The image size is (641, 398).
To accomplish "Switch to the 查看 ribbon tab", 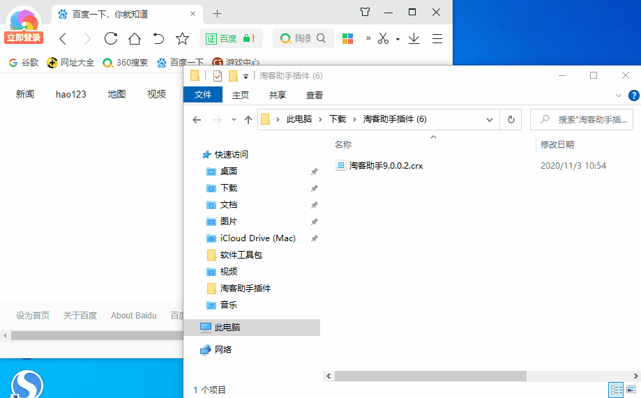I will tap(315, 95).
